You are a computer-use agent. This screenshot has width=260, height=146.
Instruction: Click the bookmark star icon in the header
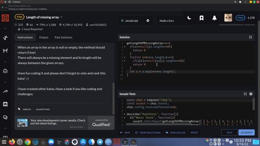pyautogui.click(x=201, y=18)
